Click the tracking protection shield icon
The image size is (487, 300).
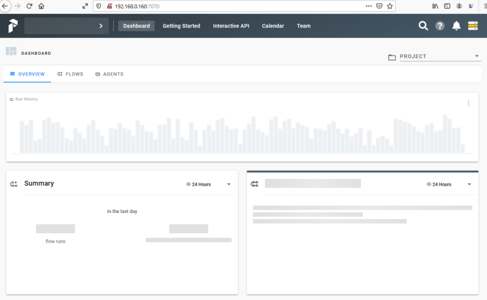point(99,6)
